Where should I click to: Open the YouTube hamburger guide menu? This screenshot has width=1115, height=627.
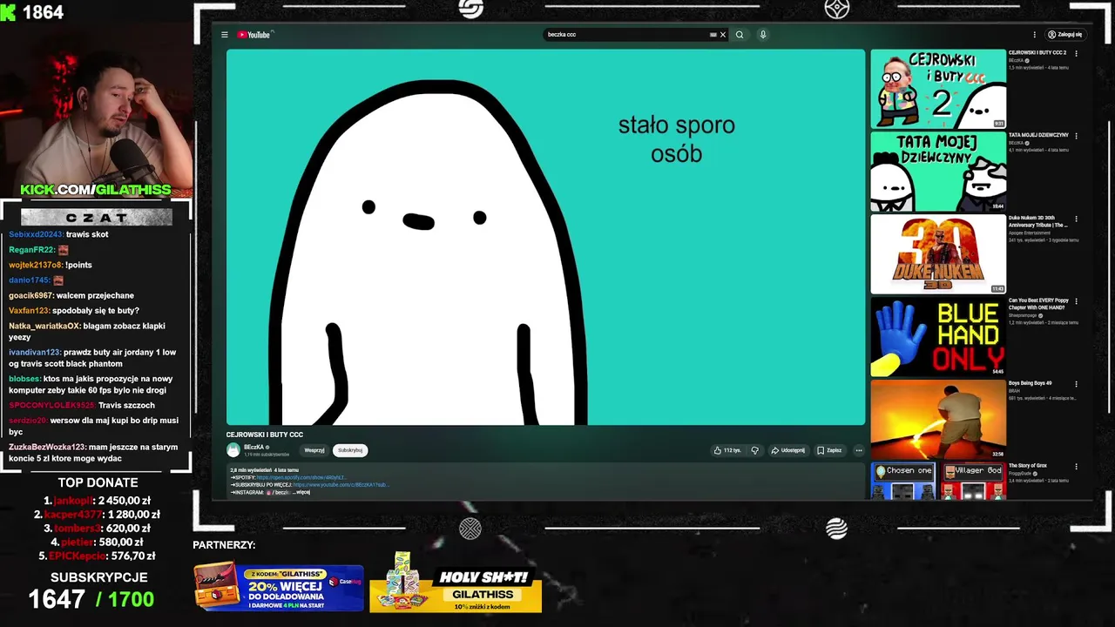click(x=224, y=35)
